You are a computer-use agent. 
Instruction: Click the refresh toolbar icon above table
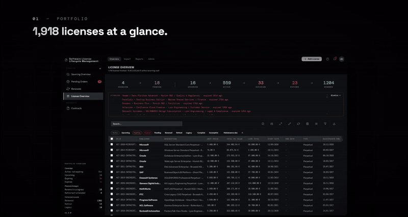coord(298,124)
